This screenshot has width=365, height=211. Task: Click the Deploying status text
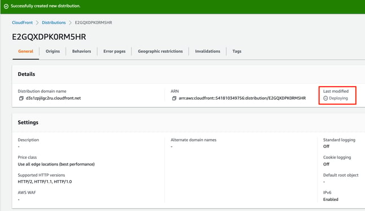click(x=338, y=98)
